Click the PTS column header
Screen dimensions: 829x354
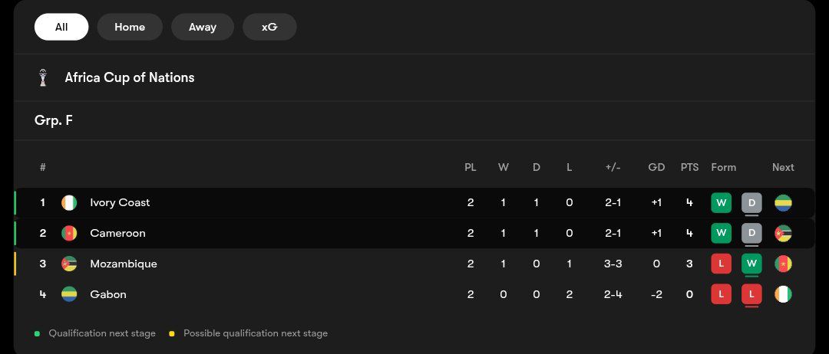click(689, 167)
